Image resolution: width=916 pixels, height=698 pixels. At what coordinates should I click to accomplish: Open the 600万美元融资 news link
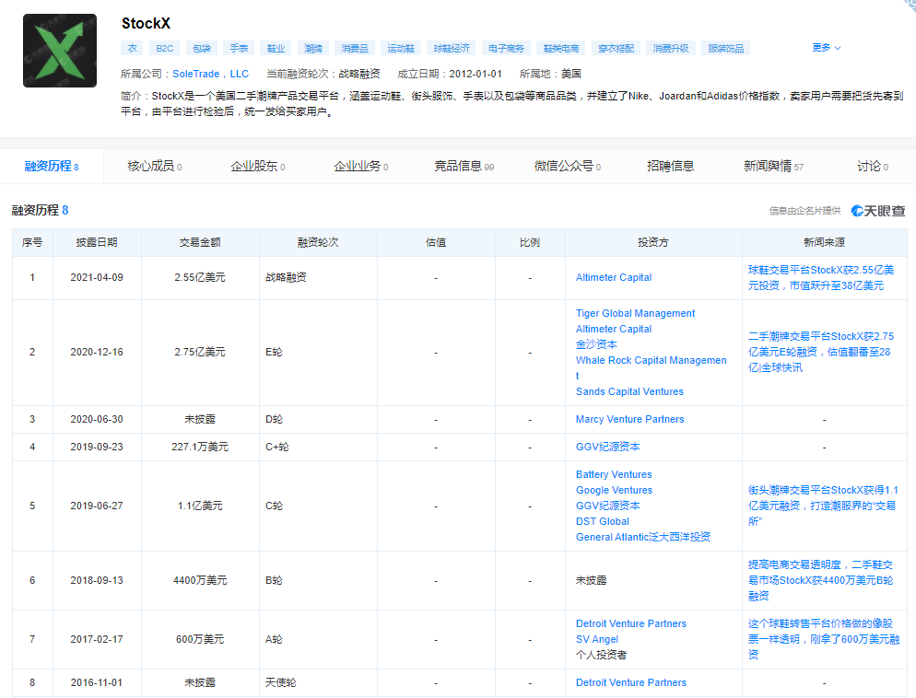click(x=824, y=639)
